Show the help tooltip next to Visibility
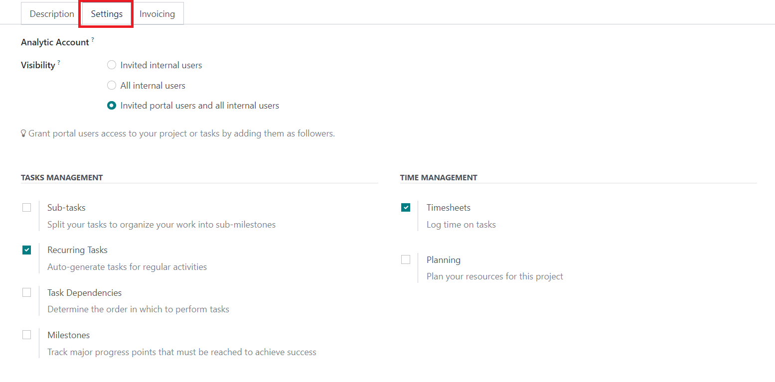The height and width of the screenshot is (382, 775). 59,62
